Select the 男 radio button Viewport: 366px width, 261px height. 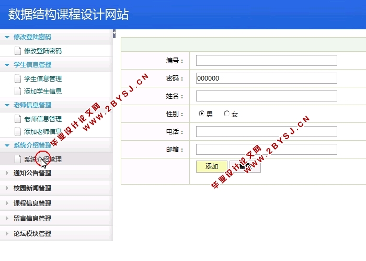pyautogui.click(x=201, y=114)
